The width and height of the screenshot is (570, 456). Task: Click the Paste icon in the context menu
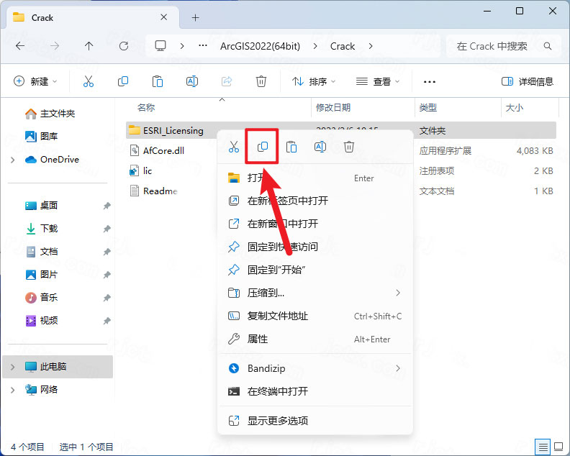point(291,147)
